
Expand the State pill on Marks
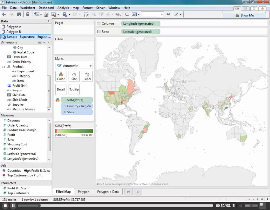tap(64, 112)
